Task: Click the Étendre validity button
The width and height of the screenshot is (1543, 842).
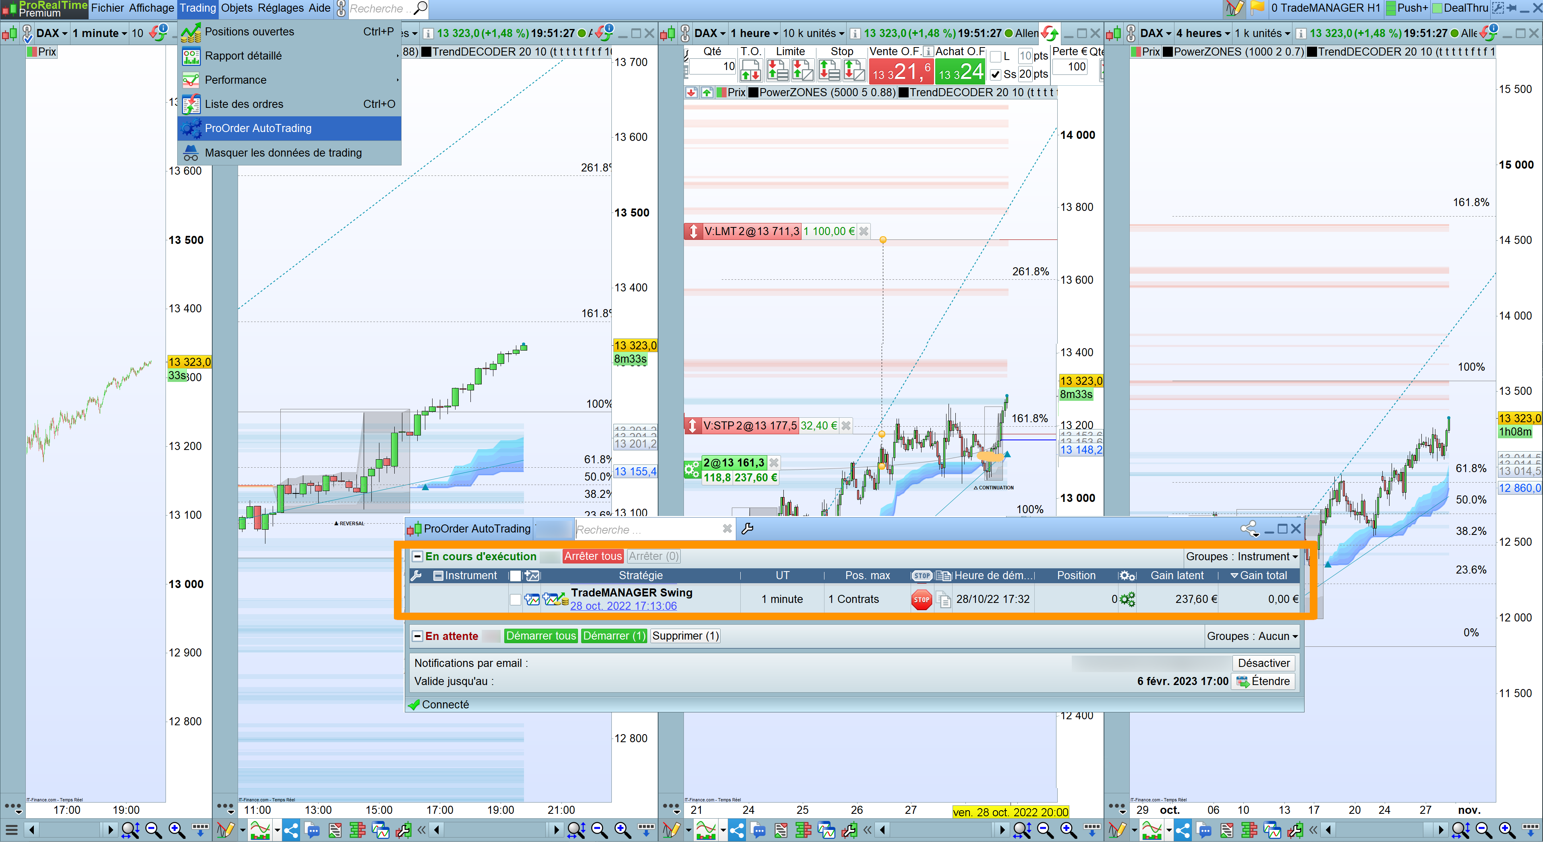Action: click(1263, 681)
